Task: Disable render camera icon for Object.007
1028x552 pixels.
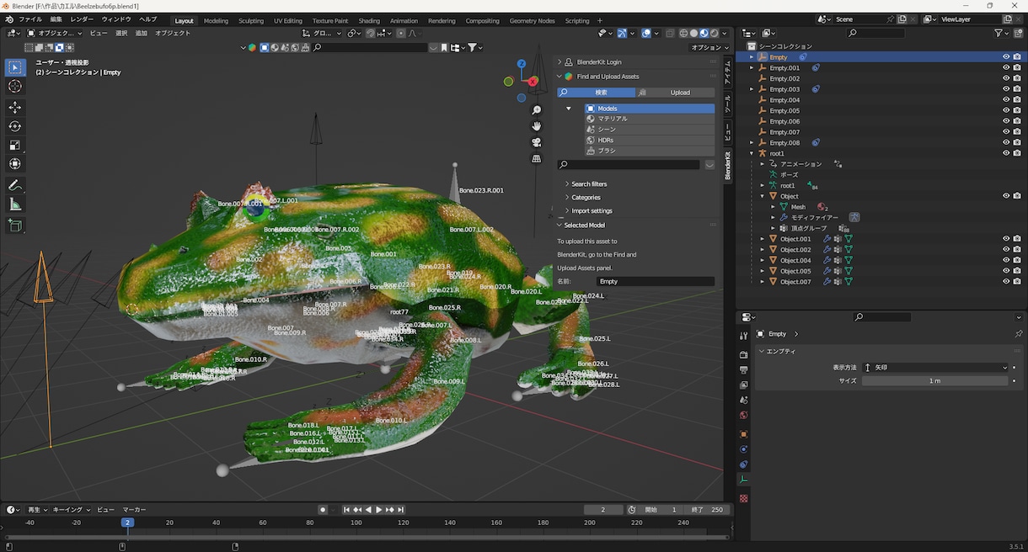Action: [x=1017, y=282]
